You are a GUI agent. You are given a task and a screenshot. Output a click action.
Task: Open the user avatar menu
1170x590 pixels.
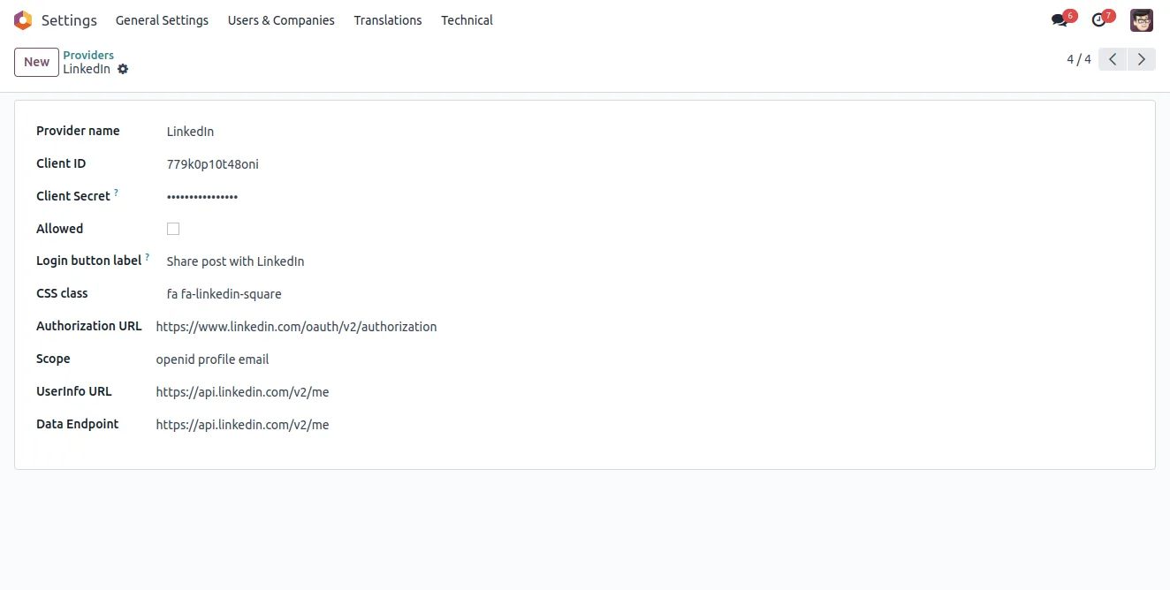[1142, 20]
